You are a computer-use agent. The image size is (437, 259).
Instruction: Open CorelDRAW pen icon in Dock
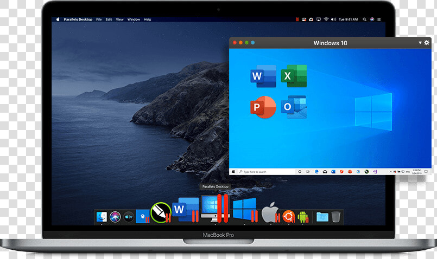(x=161, y=213)
